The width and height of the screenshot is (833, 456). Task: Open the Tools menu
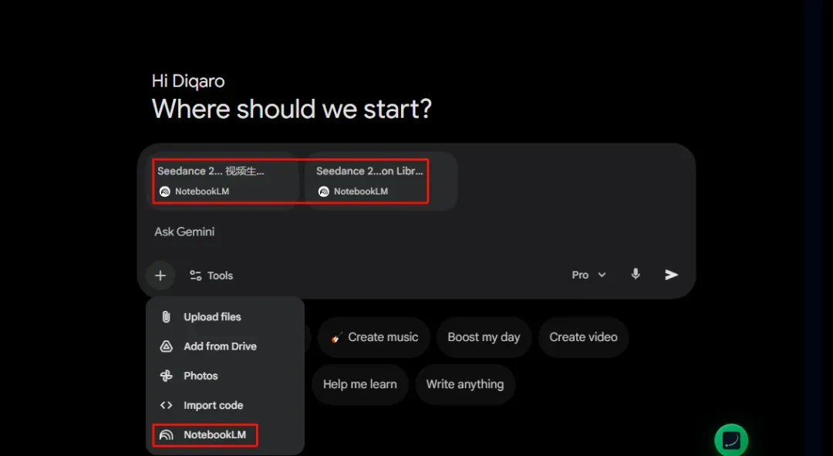(211, 275)
